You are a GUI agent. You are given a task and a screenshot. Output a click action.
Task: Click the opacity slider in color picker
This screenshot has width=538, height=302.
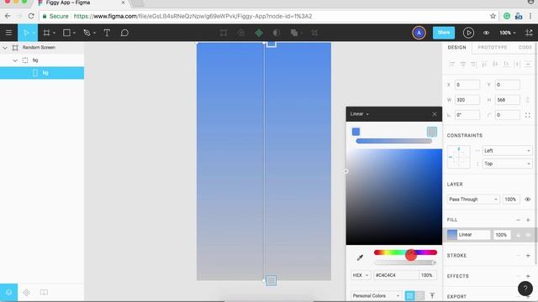(x=405, y=263)
